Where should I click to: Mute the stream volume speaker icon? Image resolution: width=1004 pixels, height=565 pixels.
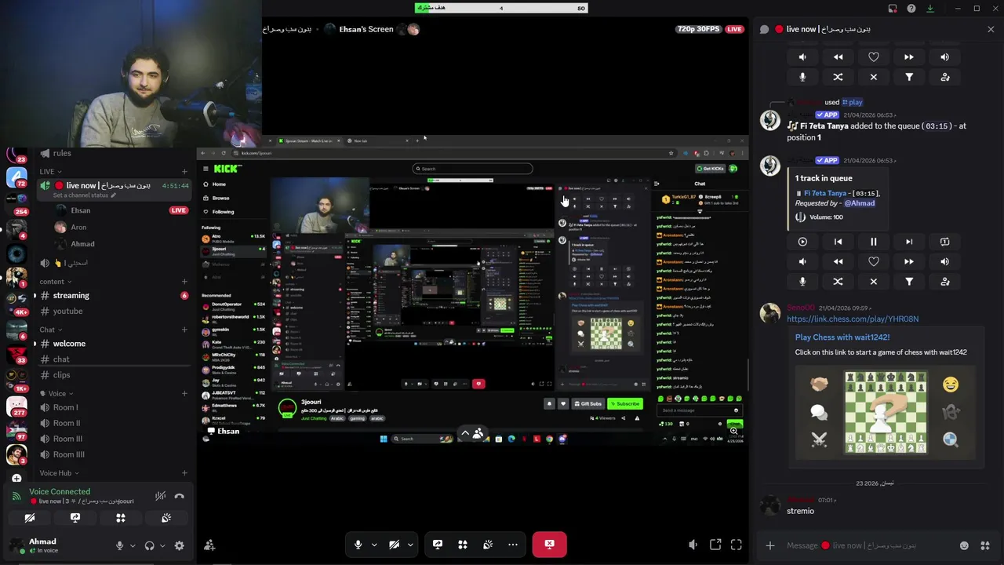693,545
